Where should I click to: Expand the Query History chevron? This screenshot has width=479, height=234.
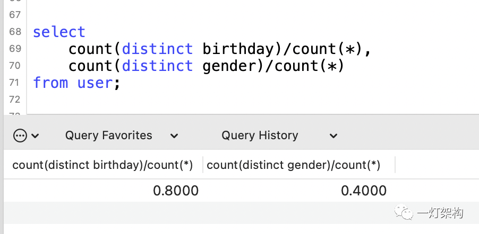click(333, 136)
